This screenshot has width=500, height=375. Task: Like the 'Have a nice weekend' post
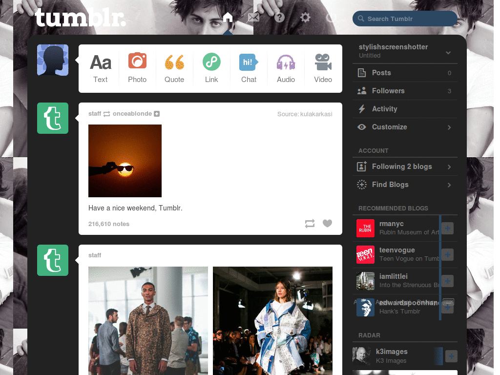pos(327,223)
